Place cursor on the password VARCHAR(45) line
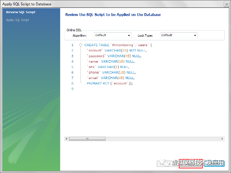The height and width of the screenshot is (173, 231). click(114, 56)
